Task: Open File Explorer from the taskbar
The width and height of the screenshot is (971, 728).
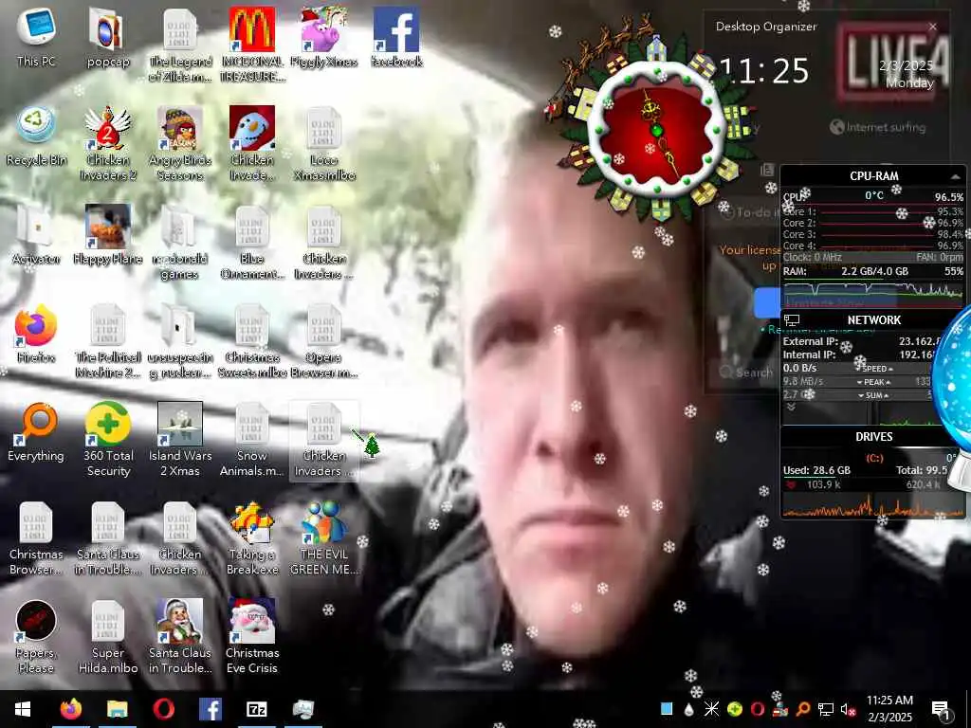Action: [117, 709]
